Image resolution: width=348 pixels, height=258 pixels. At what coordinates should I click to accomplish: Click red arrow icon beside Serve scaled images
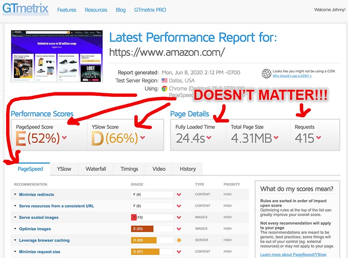(178, 217)
